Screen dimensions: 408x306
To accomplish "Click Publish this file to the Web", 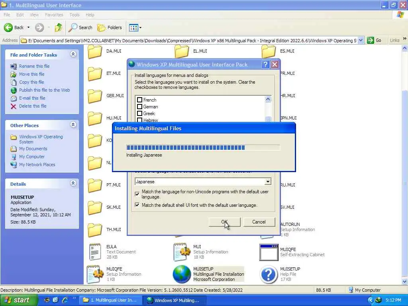I will [45, 90].
